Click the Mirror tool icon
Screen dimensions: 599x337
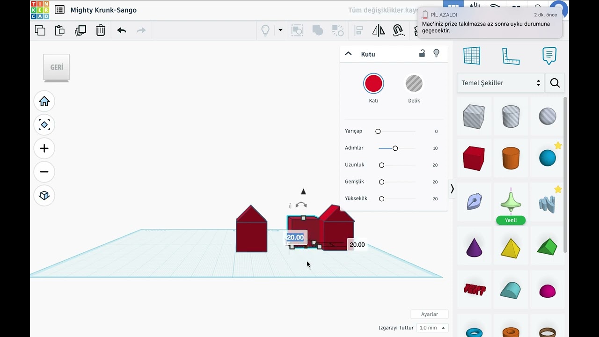[379, 30]
